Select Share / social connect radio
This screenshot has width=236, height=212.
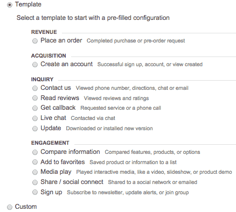point(35,182)
